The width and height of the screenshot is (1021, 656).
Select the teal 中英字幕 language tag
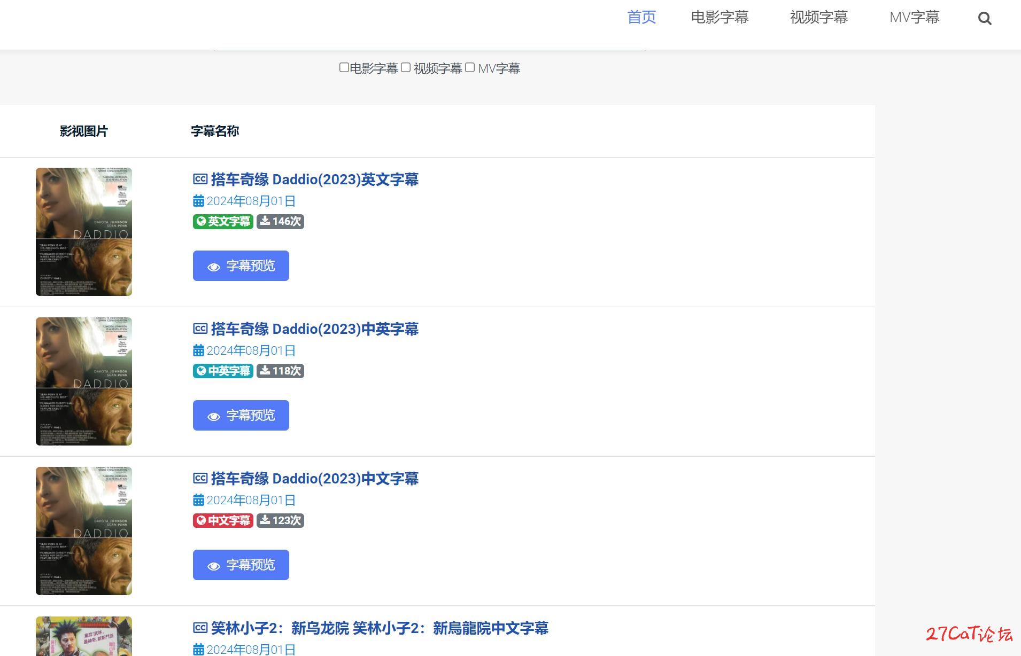(223, 371)
